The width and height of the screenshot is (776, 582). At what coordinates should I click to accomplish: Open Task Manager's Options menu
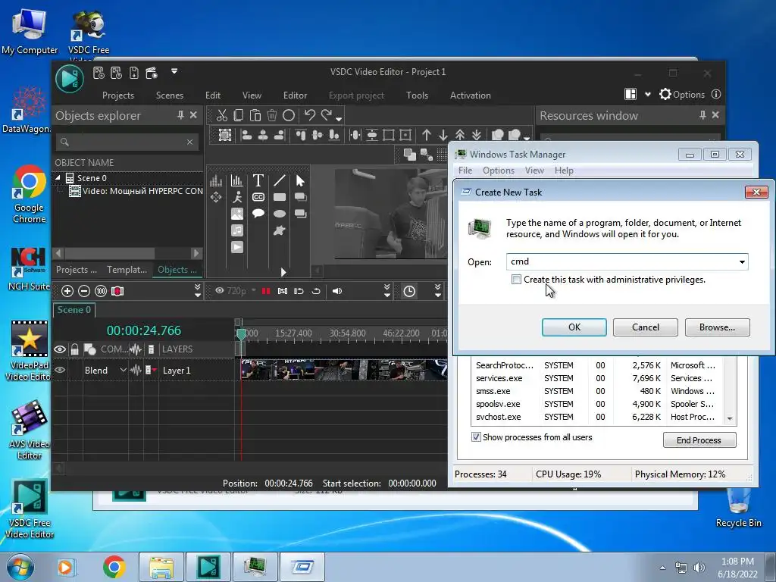pos(499,171)
